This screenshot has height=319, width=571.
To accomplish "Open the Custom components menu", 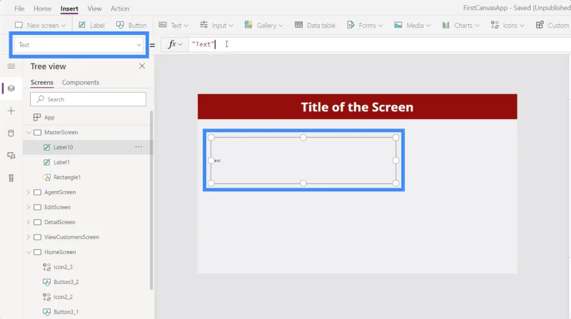I will [552, 25].
